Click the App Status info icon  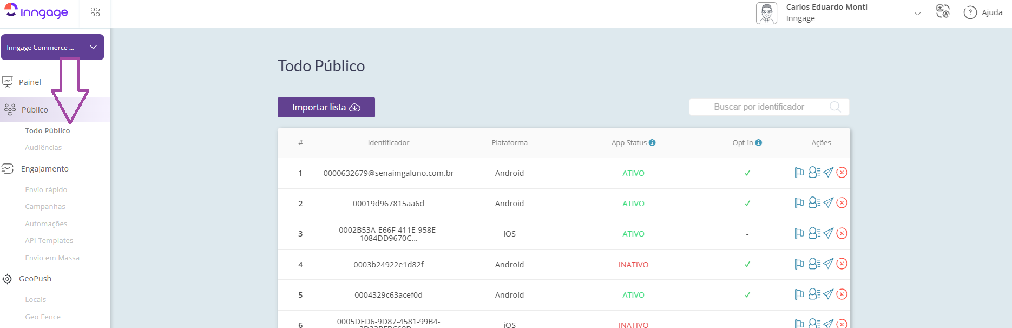coord(652,143)
